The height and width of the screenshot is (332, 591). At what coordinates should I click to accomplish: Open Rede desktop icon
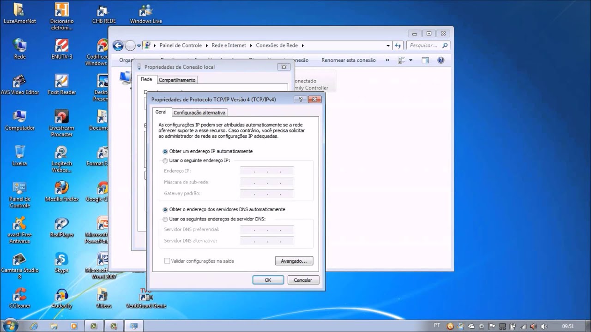[x=20, y=49]
